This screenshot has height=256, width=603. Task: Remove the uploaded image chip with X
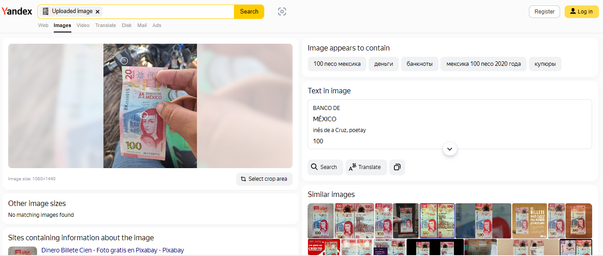(98, 12)
